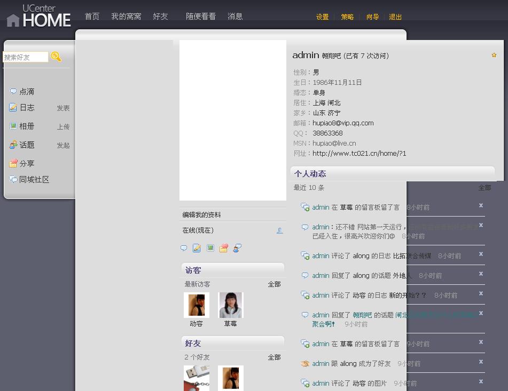Click the 点滴 speech bubble icon in sidebar
This screenshot has width=508, height=391.
13,91
